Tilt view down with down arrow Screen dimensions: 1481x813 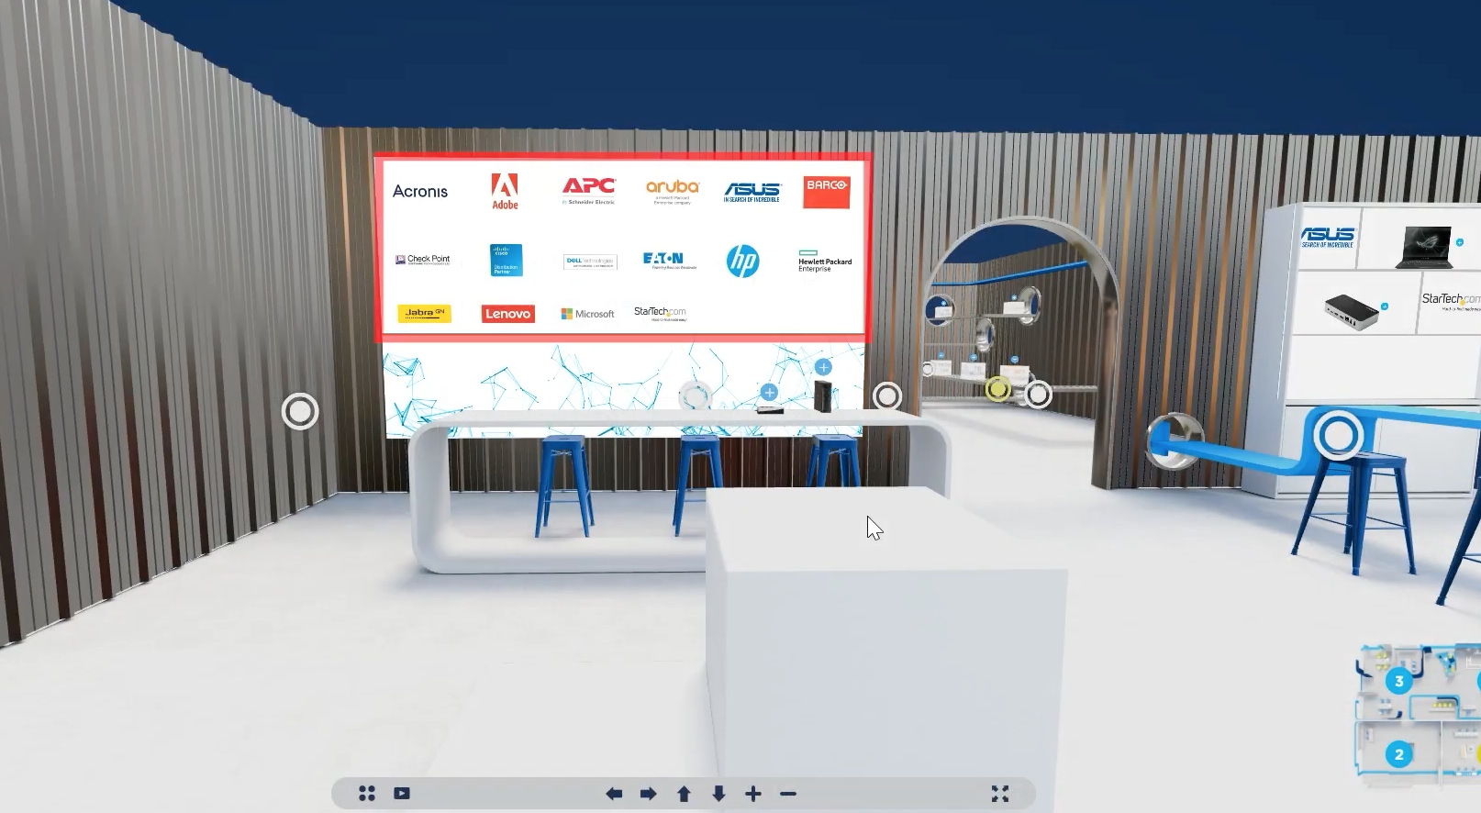718,794
